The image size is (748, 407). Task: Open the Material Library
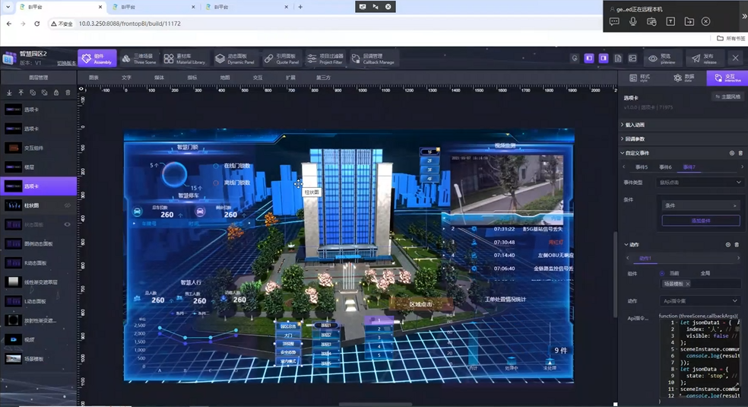(x=184, y=59)
